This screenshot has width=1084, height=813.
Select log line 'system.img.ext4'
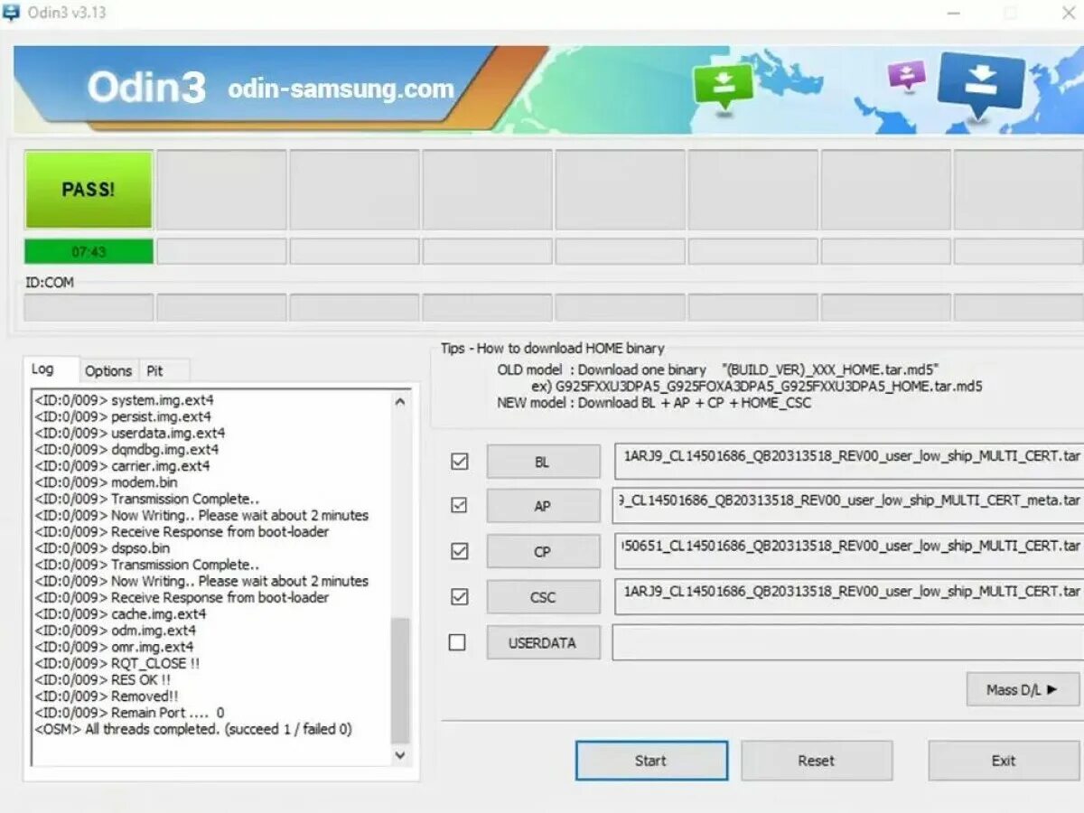125,399
